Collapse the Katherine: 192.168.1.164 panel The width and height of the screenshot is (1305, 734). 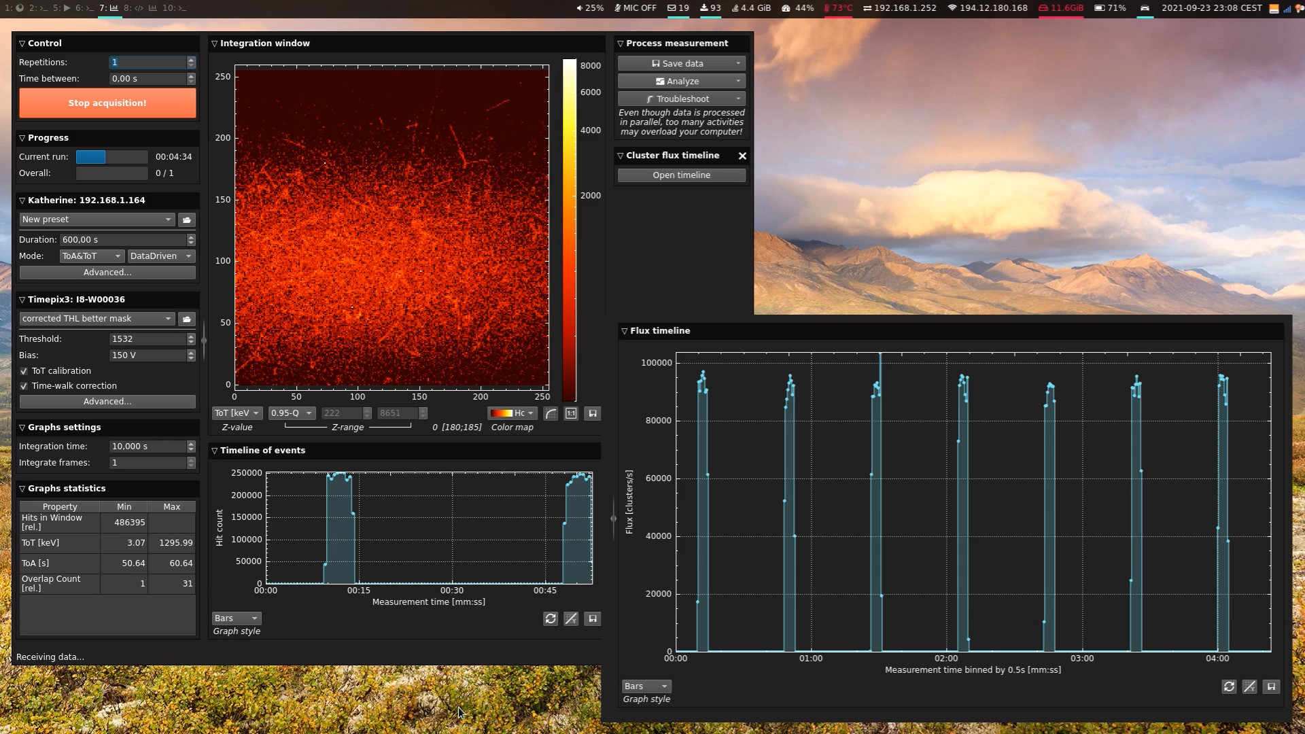click(x=22, y=200)
